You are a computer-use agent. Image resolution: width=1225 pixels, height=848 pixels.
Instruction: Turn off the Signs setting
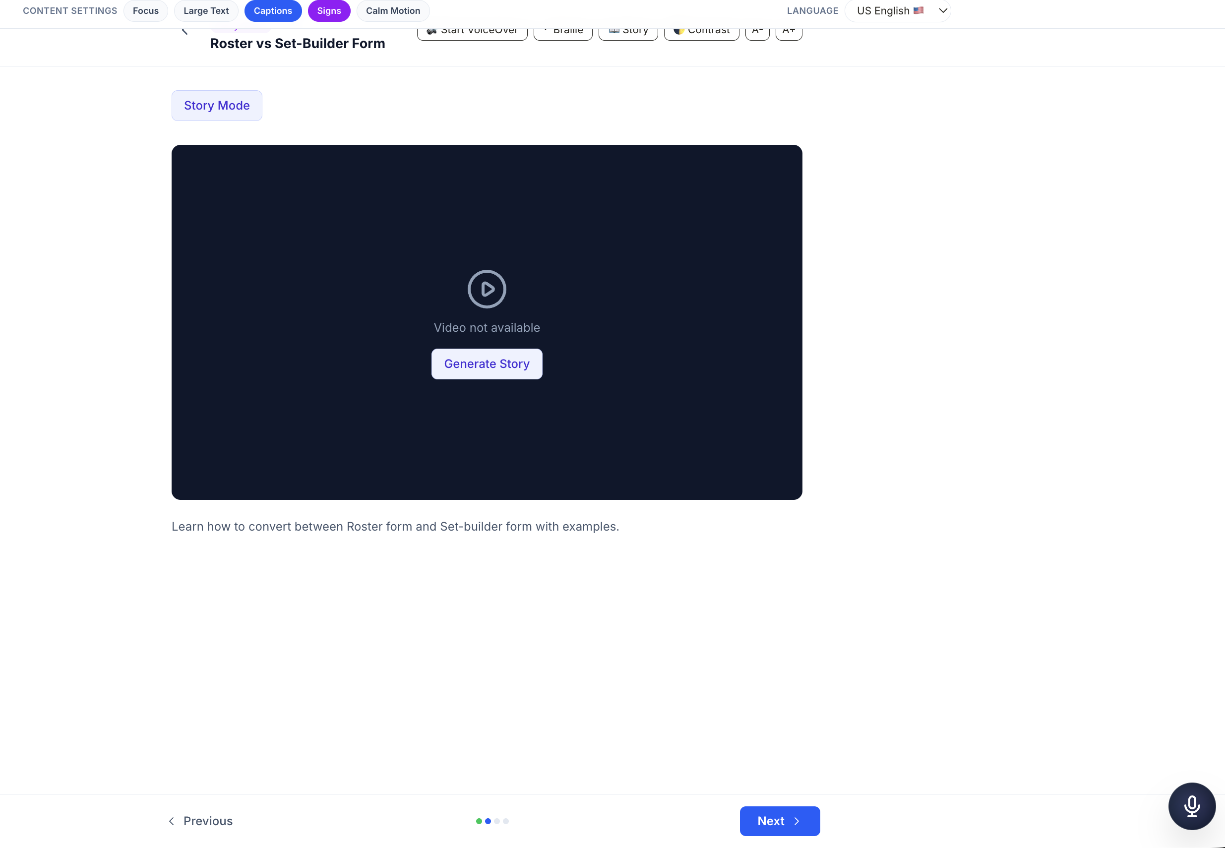pyautogui.click(x=329, y=10)
